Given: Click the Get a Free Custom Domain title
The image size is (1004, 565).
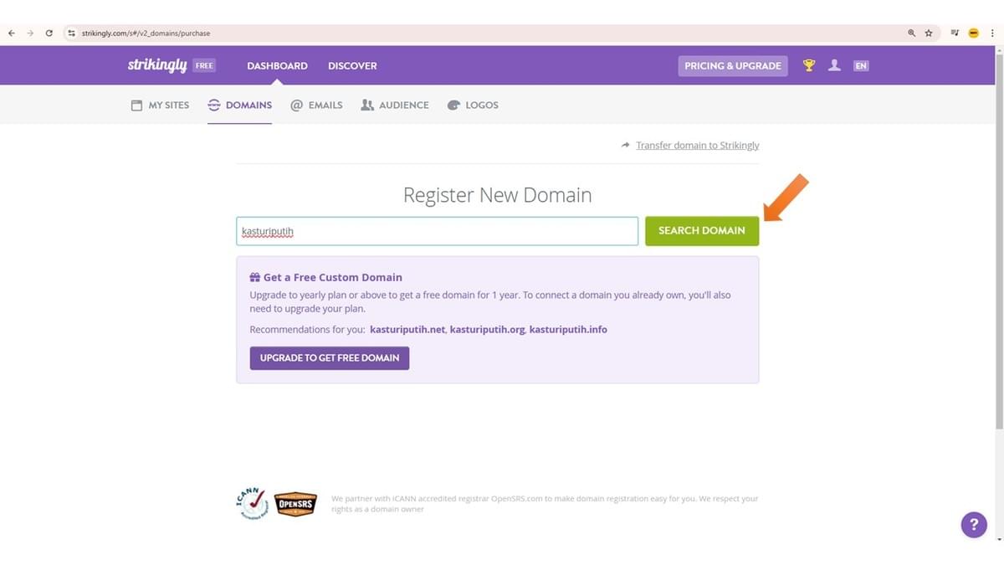Looking at the screenshot, I should click(333, 277).
